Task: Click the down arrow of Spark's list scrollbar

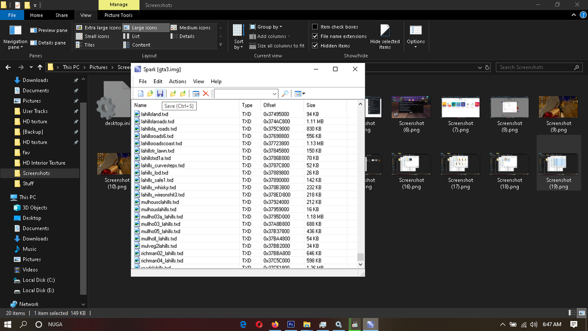Action: pos(361,264)
